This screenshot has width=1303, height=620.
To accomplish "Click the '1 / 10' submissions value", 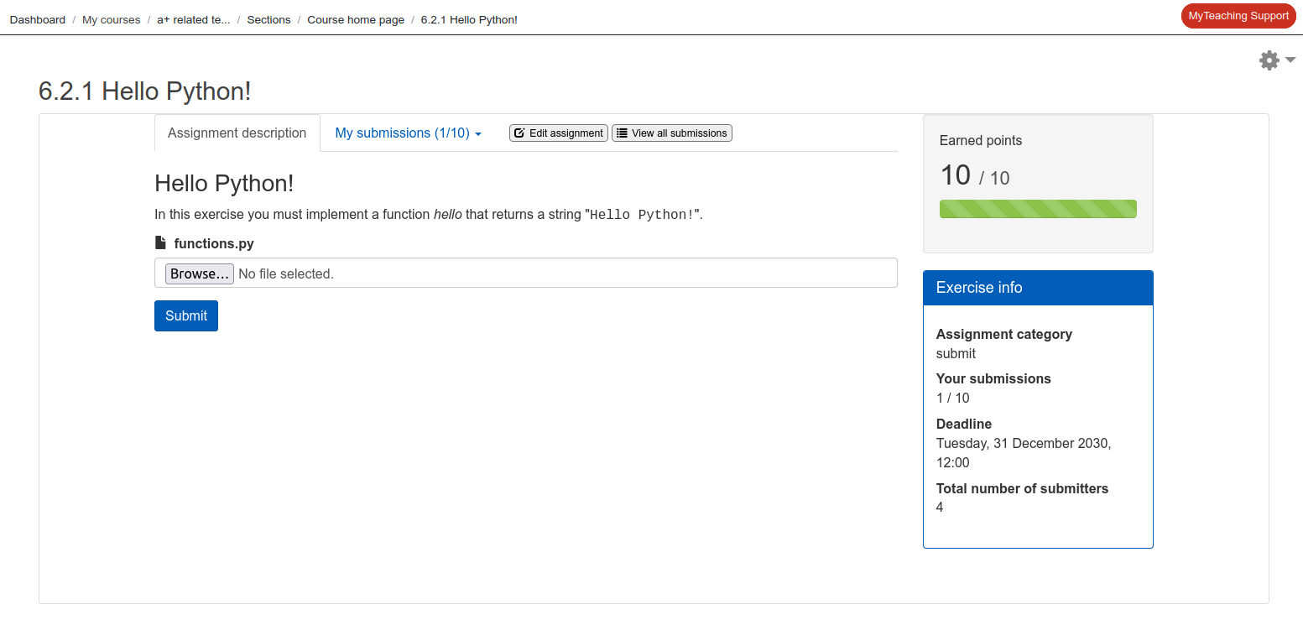I will click(953, 398).
